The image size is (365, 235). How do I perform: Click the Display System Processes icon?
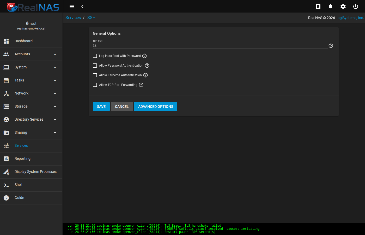tap(6, 172)
